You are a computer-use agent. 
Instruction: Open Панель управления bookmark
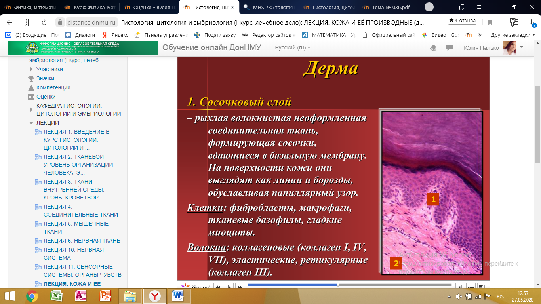[x=161, y=35]
